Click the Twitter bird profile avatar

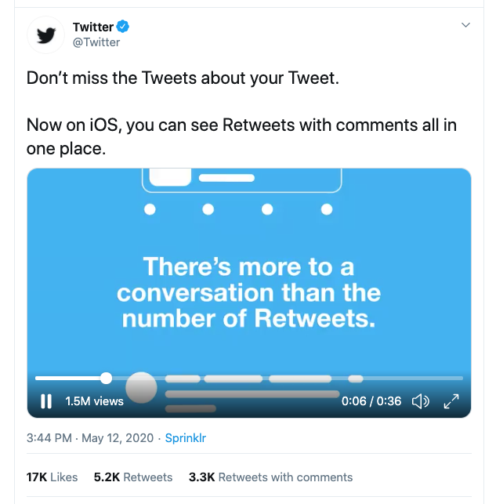pos(46,35)
